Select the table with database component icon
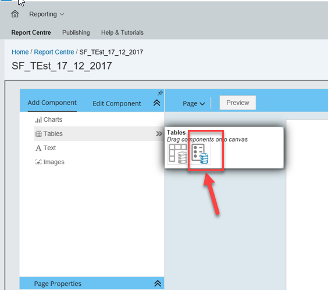Image resolution: width=328 pixels, height=290 pixels. [x=178, y=154]
